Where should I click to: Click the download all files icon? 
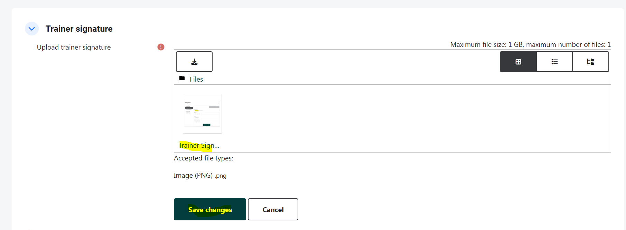point(194,62)
